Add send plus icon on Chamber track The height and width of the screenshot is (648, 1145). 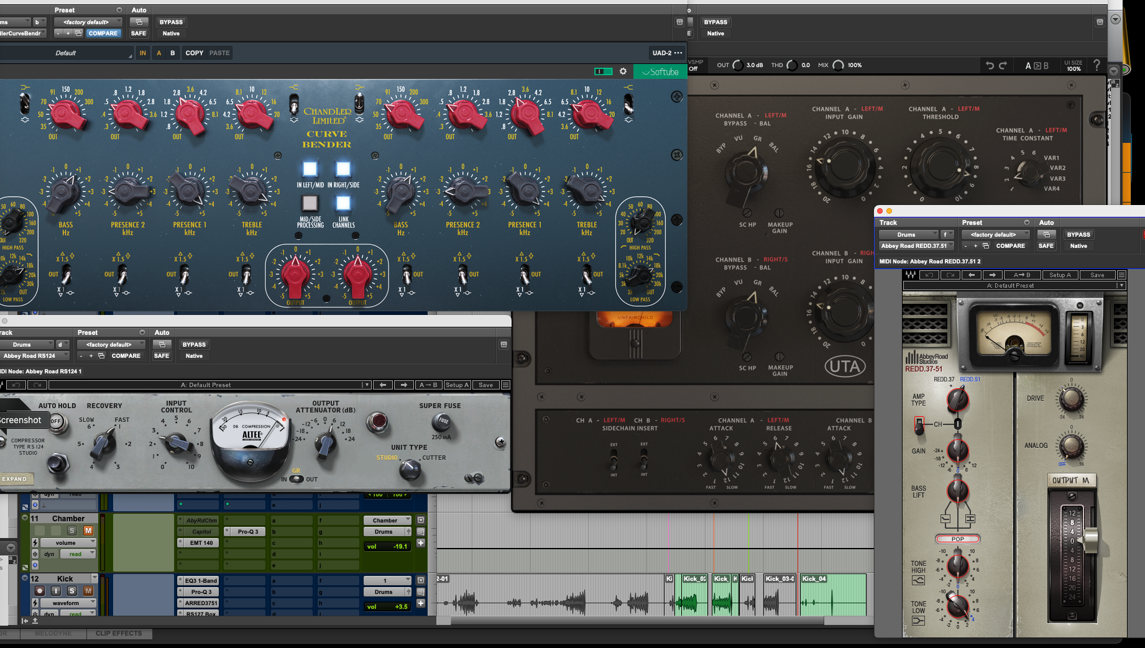coord(421,543)
